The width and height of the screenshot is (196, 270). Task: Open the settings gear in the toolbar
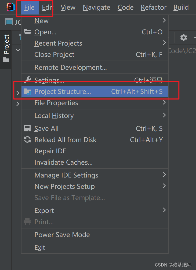184,38
